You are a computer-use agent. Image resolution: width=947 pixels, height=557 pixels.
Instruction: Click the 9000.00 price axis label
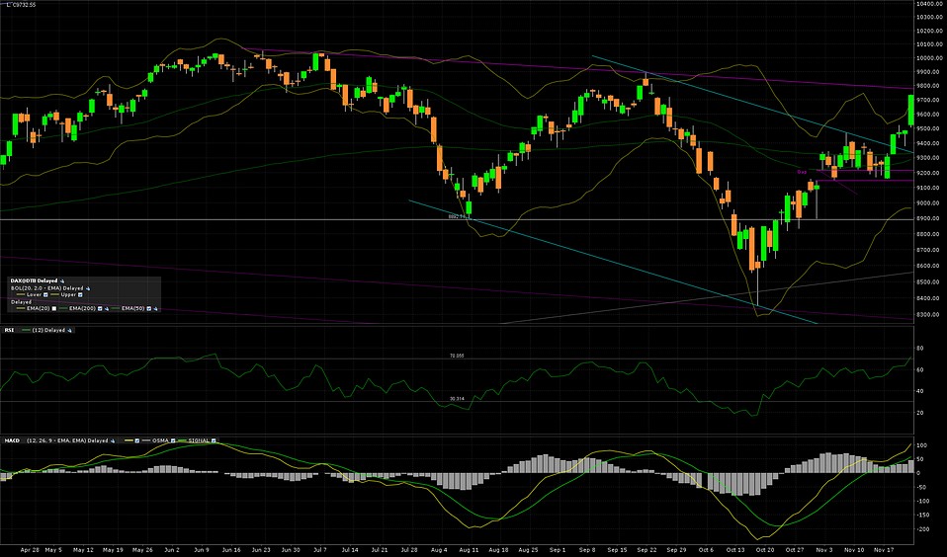(x=927, y=202)
